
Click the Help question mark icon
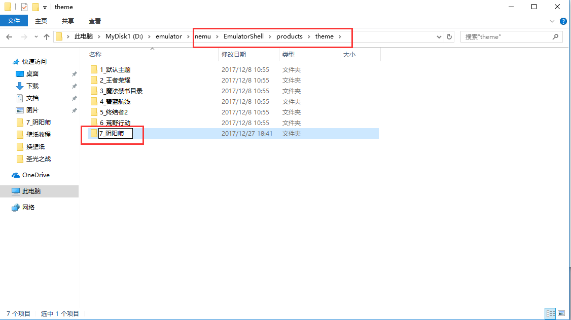[563, 21]
